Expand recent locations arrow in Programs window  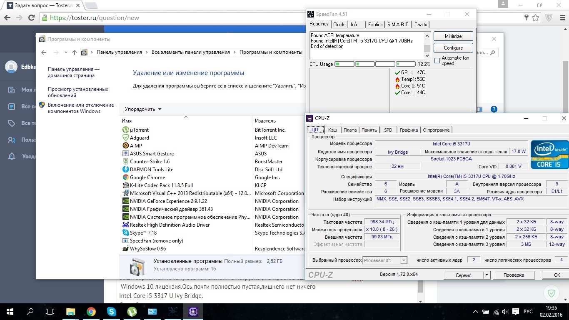coord(66,52)
